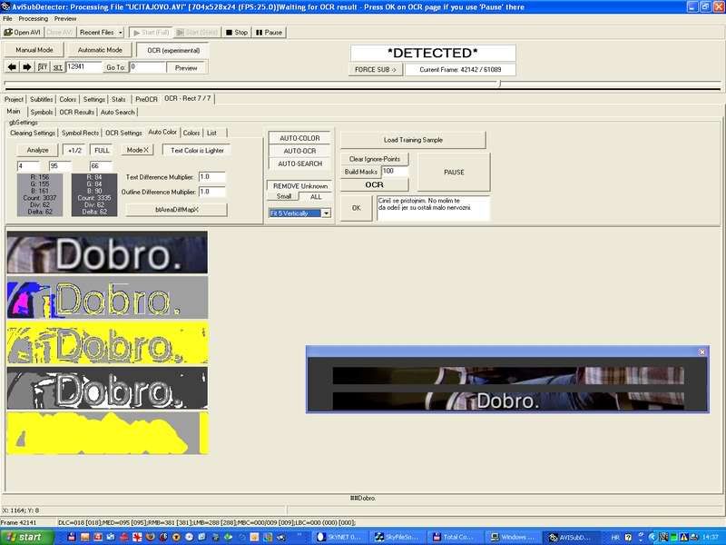
Task: Click the Go To frame number field
Action: [x=145, y=67]
